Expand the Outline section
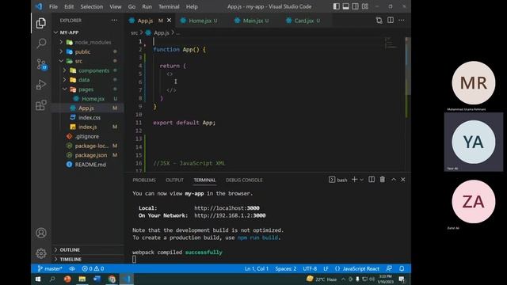 click(88, 250)
